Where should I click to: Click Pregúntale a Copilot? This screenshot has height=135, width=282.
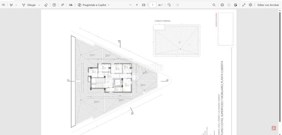tap(92, 5)
